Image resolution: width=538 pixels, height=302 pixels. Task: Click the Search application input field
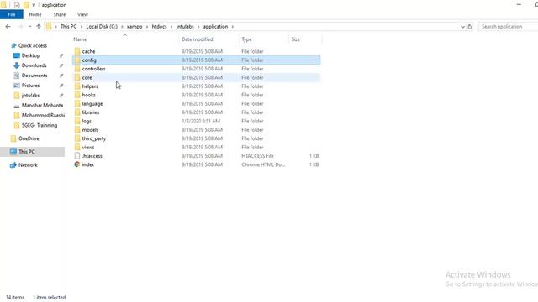(509, 26)
